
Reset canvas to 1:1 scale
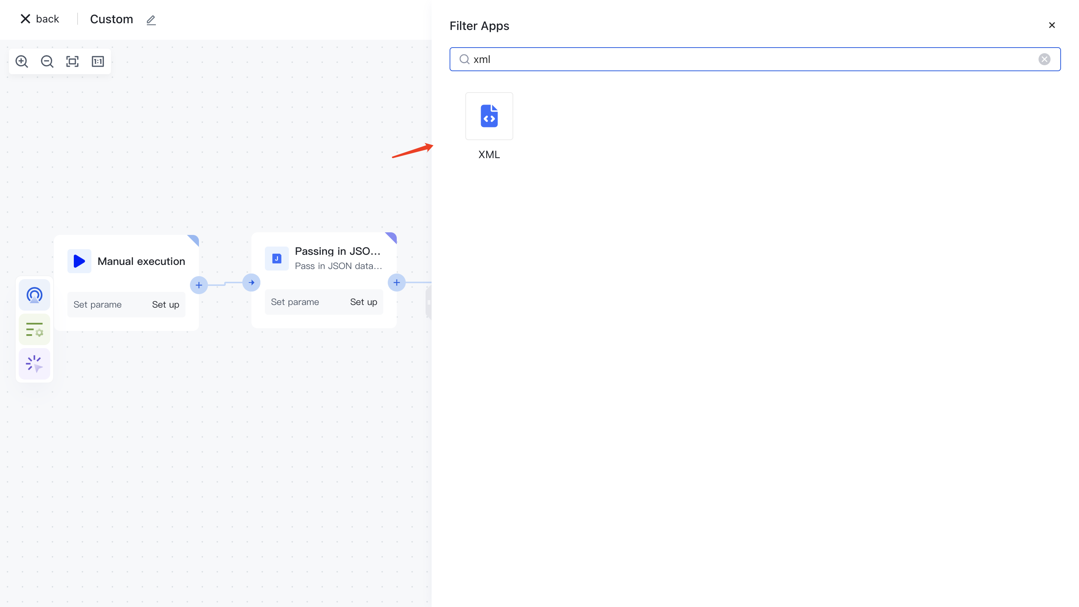[x=97, y=61]
